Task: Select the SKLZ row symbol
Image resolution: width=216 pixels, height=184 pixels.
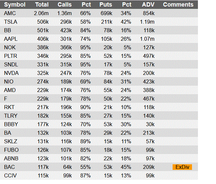Action: [x=11, y=141]
